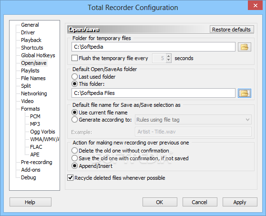Open the File Names settings page

pos(33,78)
